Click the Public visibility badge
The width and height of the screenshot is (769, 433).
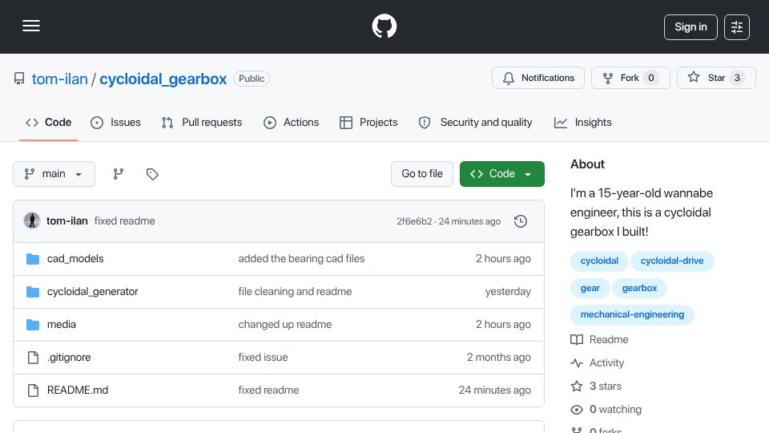(x=252, y=79)
